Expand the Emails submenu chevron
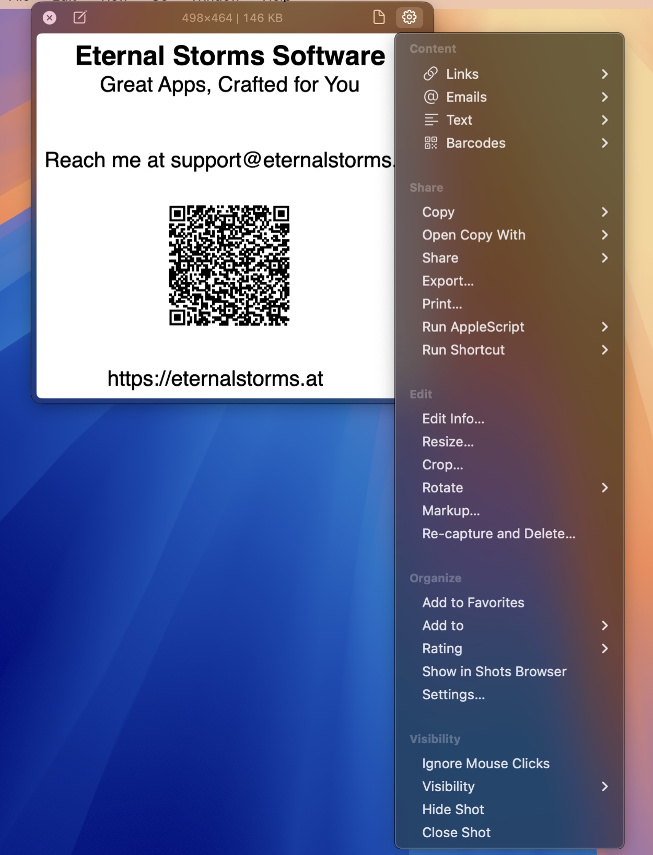Screen dimensions: 653x855 tap(604, 97)
